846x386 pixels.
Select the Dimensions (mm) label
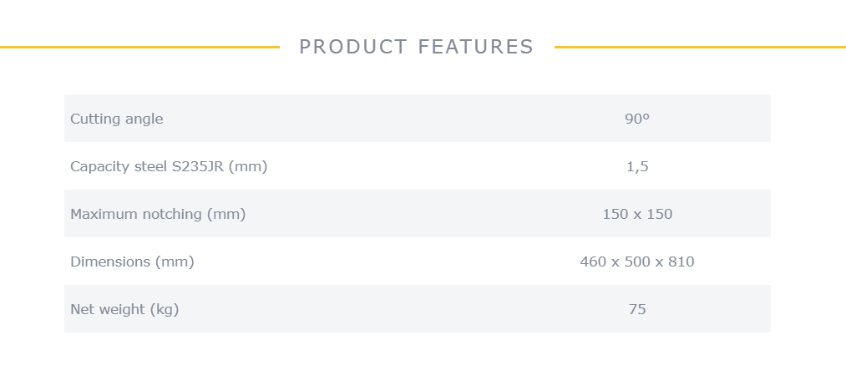coord(132,262)
